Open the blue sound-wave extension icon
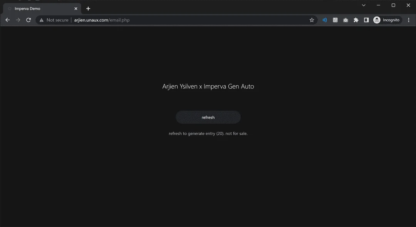This screenshot has width=416, height=227. point(324,20)
